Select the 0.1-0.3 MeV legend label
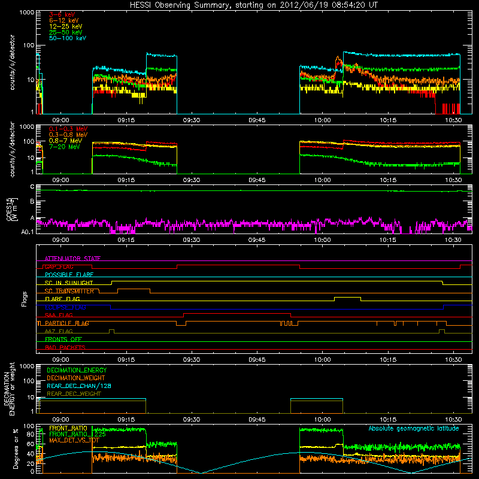The height and width of the screenshot is (479, 479). tap(68, 129)
